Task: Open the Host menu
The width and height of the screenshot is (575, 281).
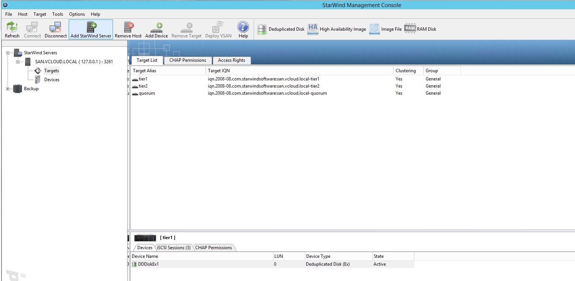Action: 23,14
